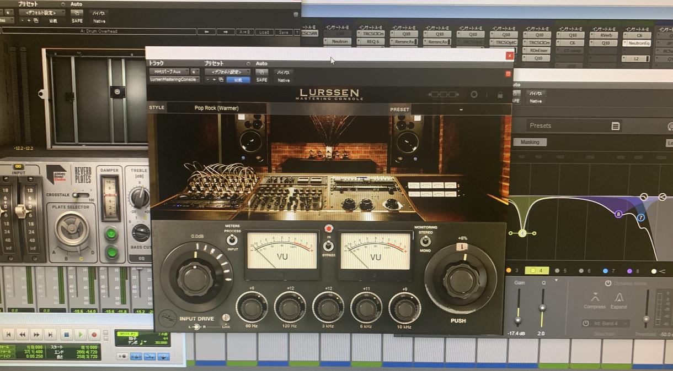Image resolution: width=673 pixels, height=371 pixels.
Task: Click the EQ Q slider
Action: pos(542,307)
